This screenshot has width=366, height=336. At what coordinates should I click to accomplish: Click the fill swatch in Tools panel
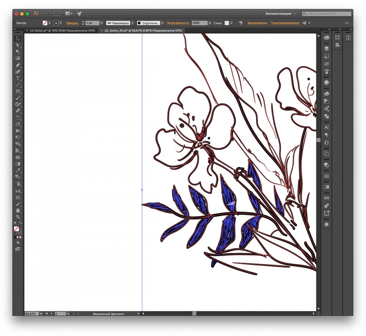(16, 229)
